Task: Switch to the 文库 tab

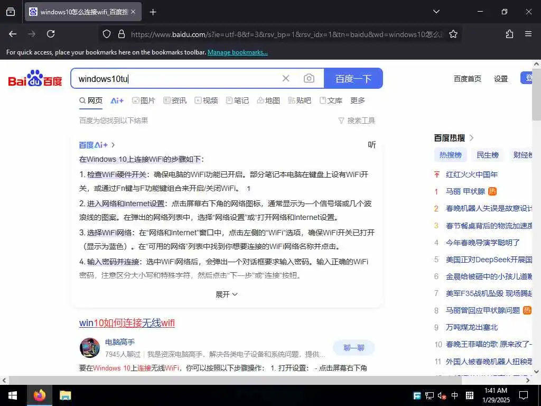Action: coord(331,100)
